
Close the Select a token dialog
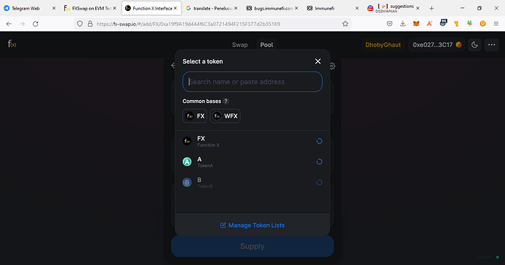(318, 61)
